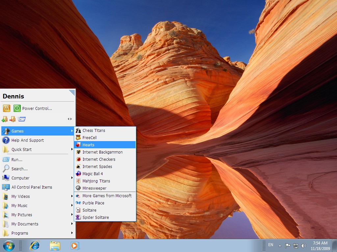This screenshot has height=252, width=337.
Task: Click the Run... entry
Action: (x=38, y=160)
